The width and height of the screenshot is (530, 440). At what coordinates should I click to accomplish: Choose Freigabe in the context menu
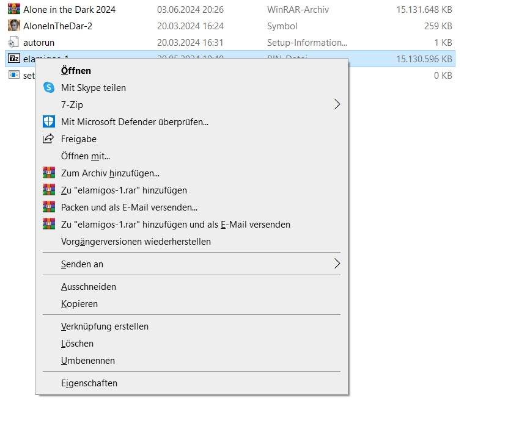point(192,139)
